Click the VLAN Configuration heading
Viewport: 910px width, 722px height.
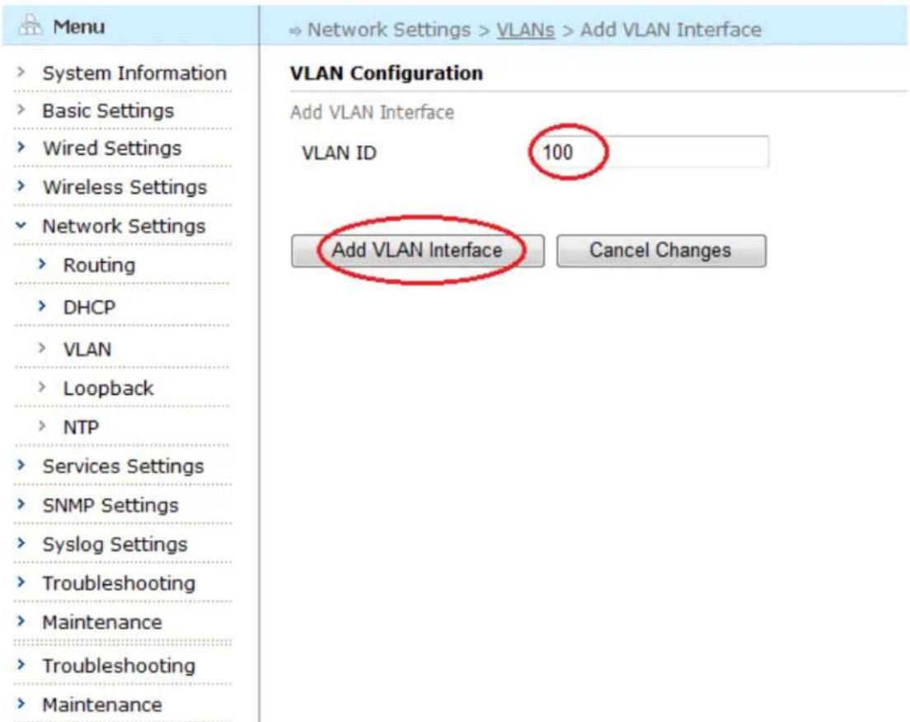point(387,73)
